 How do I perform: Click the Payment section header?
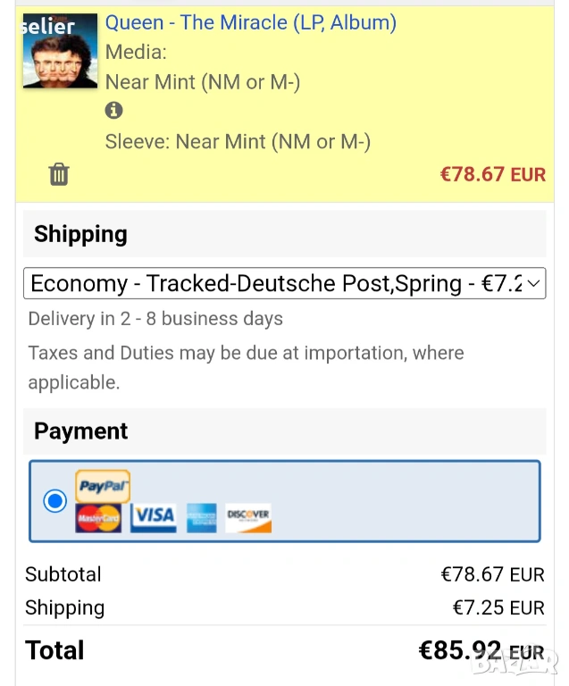pyautogui.click(x=80, y=431)
